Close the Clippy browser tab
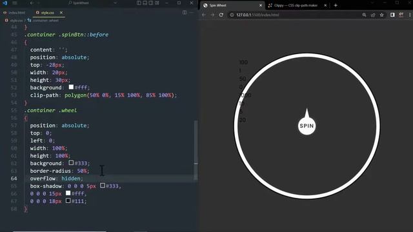The width and height of the screenshot is (413, 232). point(325,5)
